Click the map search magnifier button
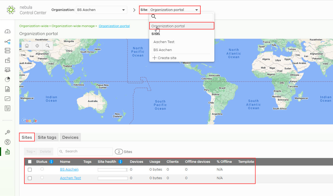The height and width of the screenshot is (196, 333). pyautogui.click(x=48, y=46)
